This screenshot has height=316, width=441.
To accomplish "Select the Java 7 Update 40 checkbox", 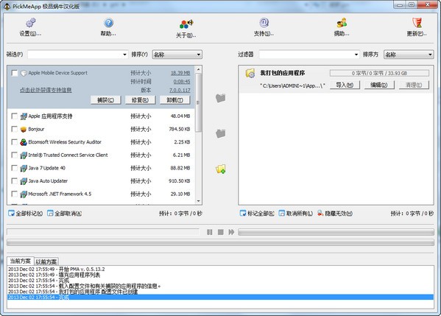I will pos(14,168).
